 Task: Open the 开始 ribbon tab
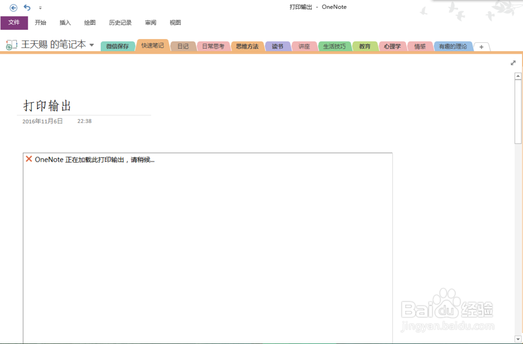pyautogui.click(x=40, y=22)
